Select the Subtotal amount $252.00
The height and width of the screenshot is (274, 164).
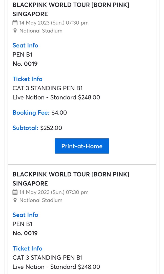51,128
